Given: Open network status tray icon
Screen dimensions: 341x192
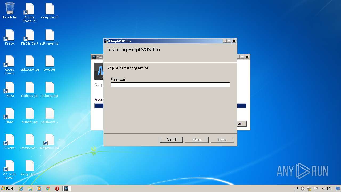Looking at the screenshot, I should coord(309,189).
